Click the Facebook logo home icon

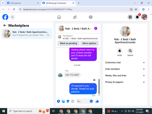coord(5,17)
